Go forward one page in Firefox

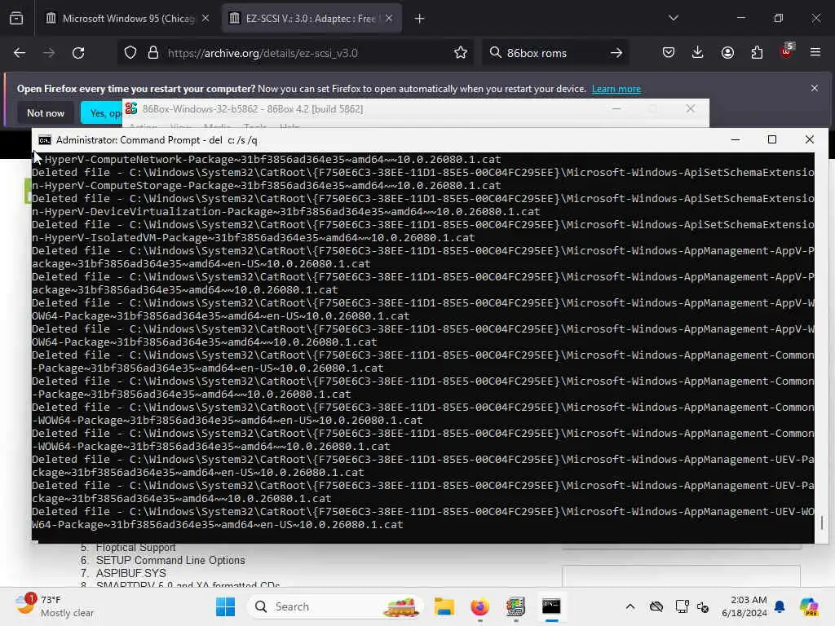pos(49,53)
